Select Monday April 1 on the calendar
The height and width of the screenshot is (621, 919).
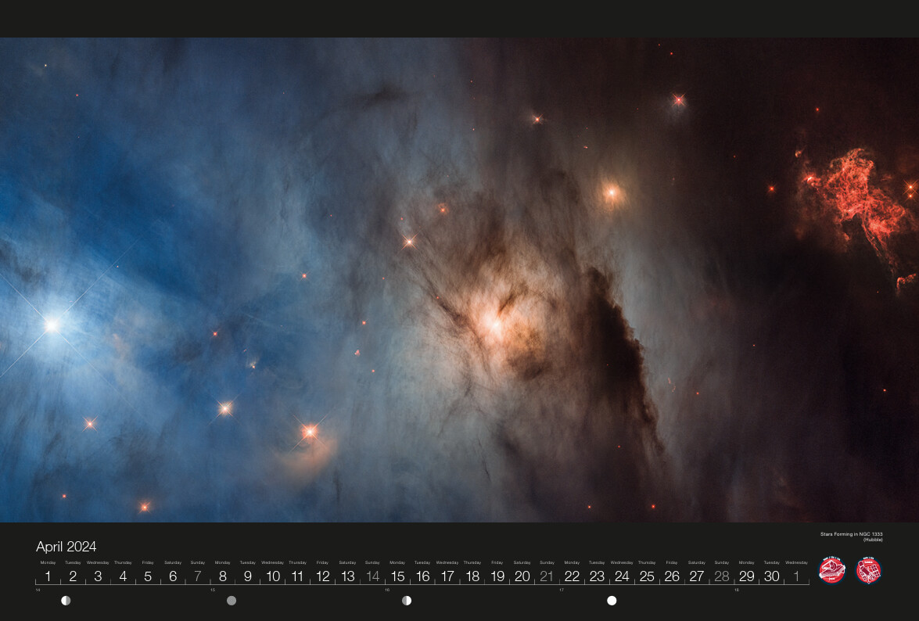[x=48, y=576]
